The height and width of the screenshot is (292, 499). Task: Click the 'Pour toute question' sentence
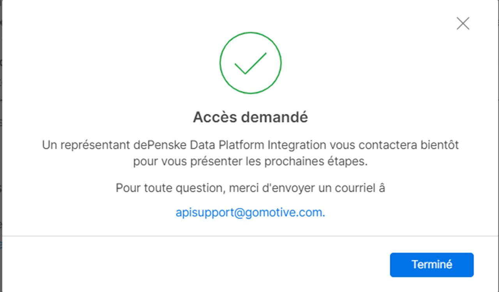click(x=250, y=188)
